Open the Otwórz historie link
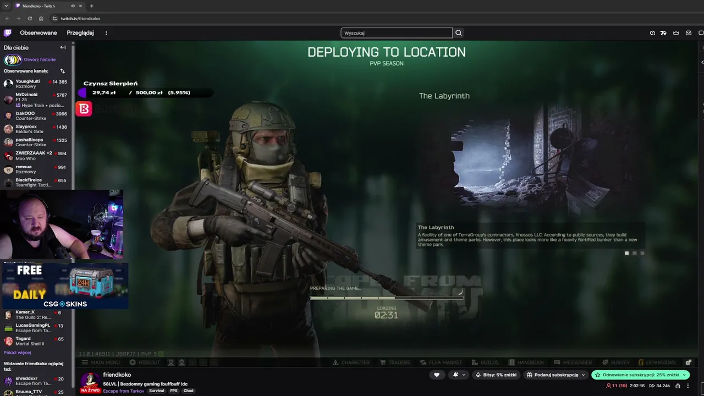The height and width of the screenshot is (396, 704). [40, 59]
